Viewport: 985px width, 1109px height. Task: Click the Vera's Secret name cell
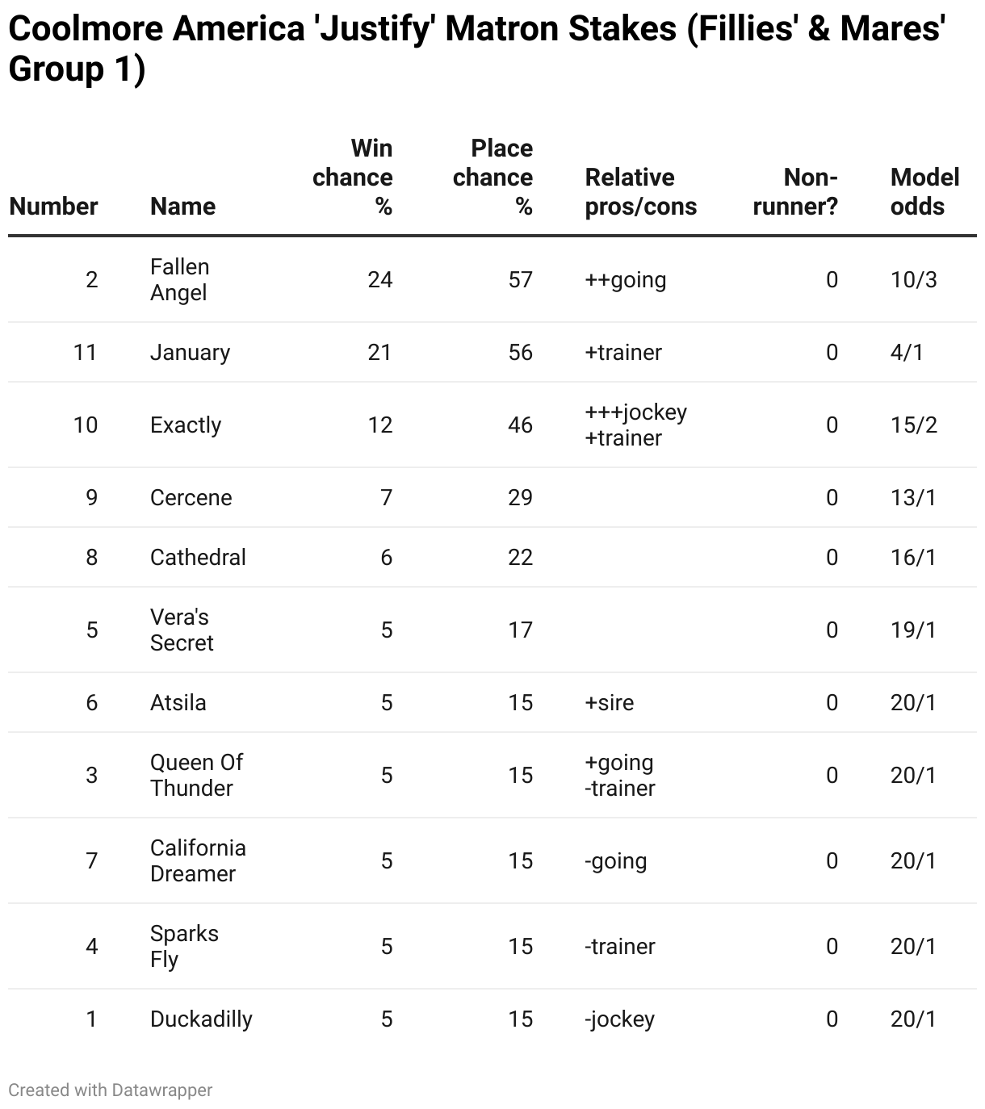pos(182,630)
